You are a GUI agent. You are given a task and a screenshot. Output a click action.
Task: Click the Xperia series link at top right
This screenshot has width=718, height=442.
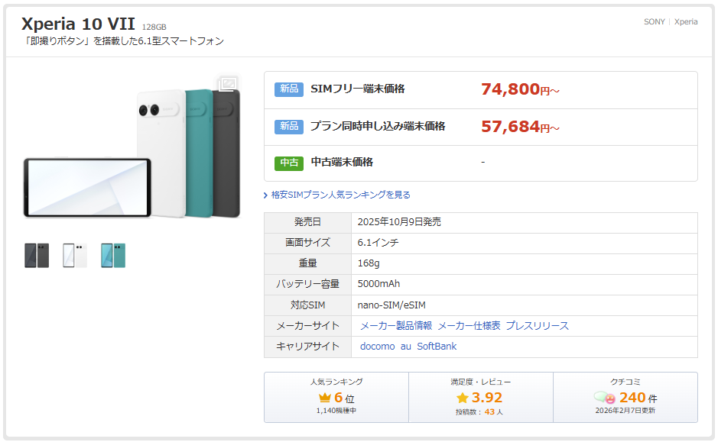coord(686,22)
